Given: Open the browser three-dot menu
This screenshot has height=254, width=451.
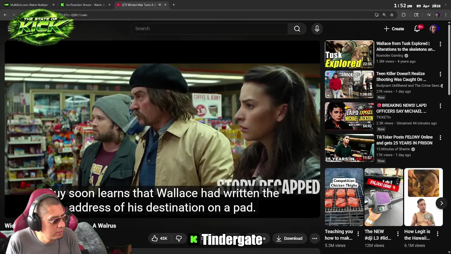Looking at the screenshot, I should point(446,15).
